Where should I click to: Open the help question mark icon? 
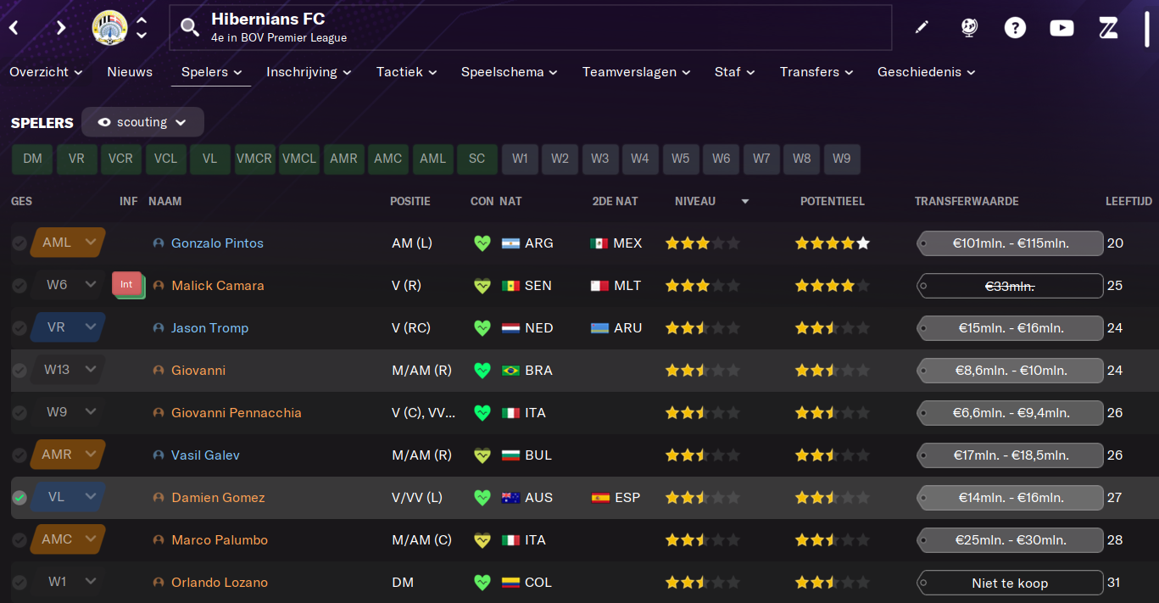coord(1015,28)
